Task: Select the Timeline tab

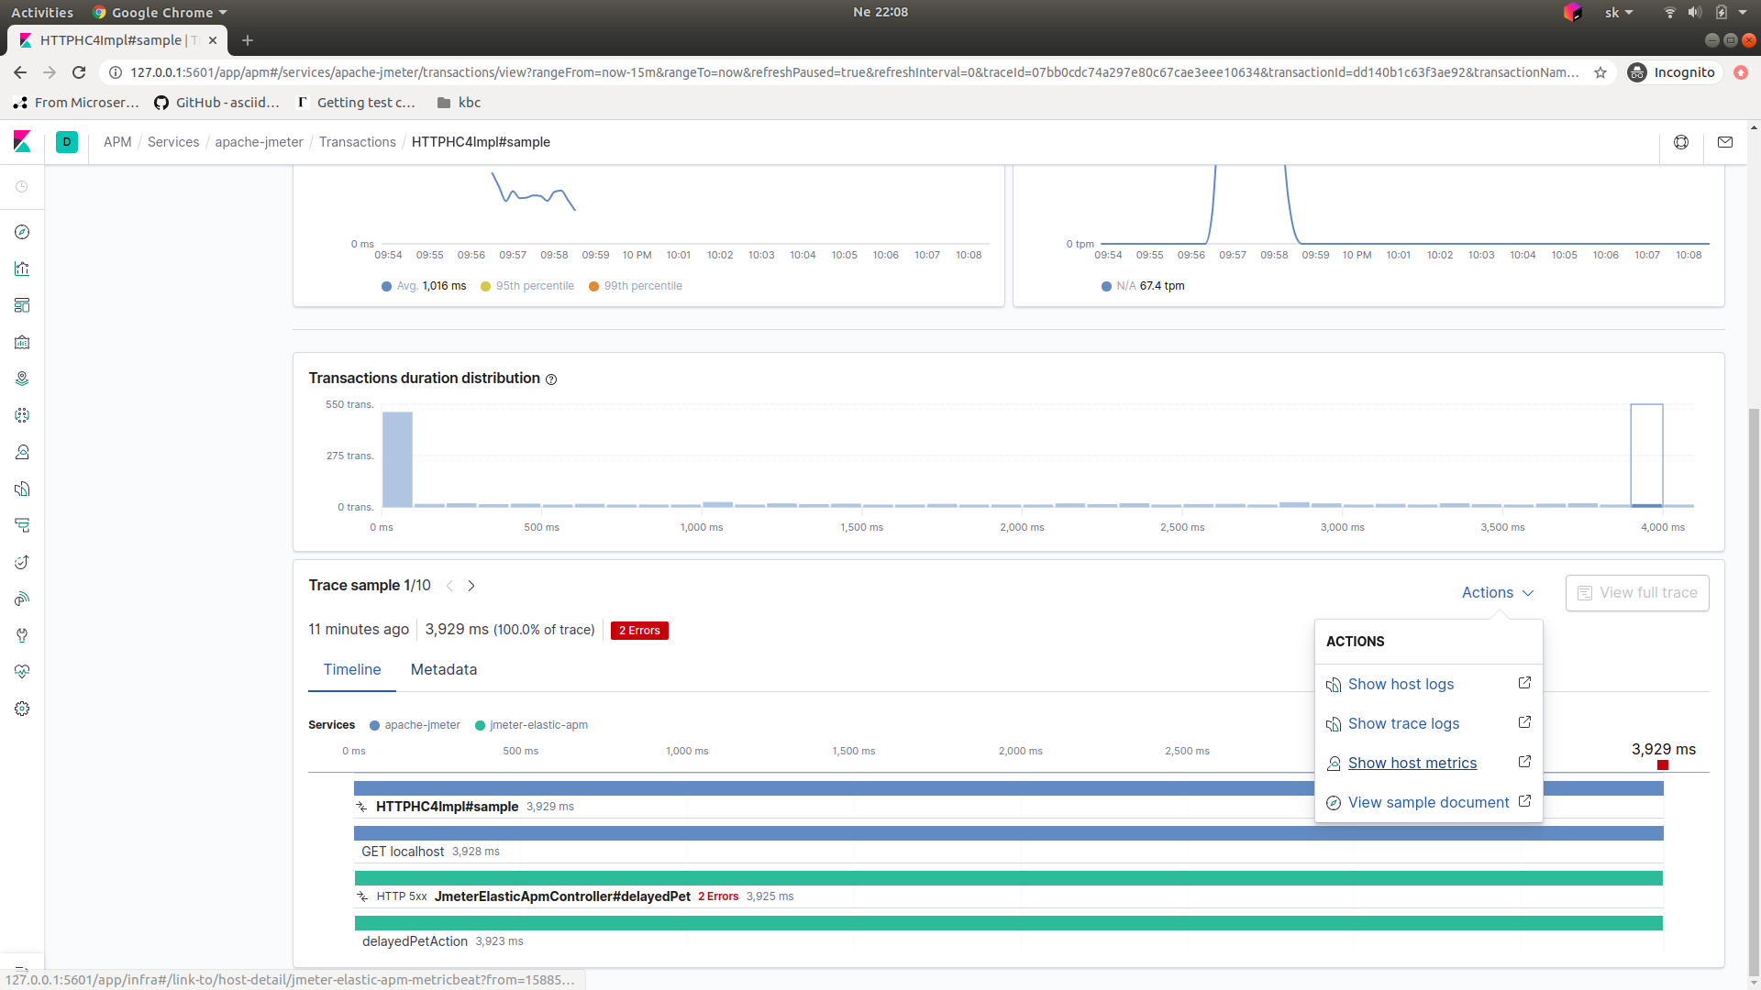Action: pos(352,670)
